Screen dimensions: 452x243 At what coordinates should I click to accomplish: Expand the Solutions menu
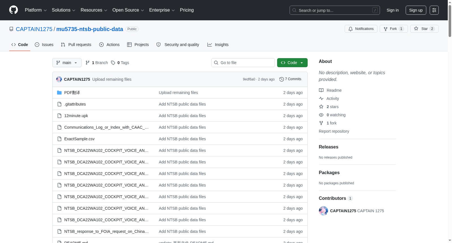64,10
